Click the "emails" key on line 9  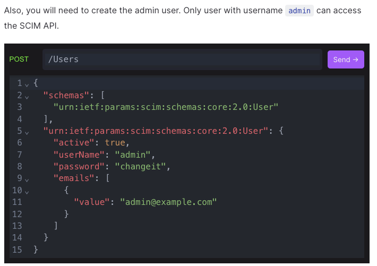[x=74, y=178]
